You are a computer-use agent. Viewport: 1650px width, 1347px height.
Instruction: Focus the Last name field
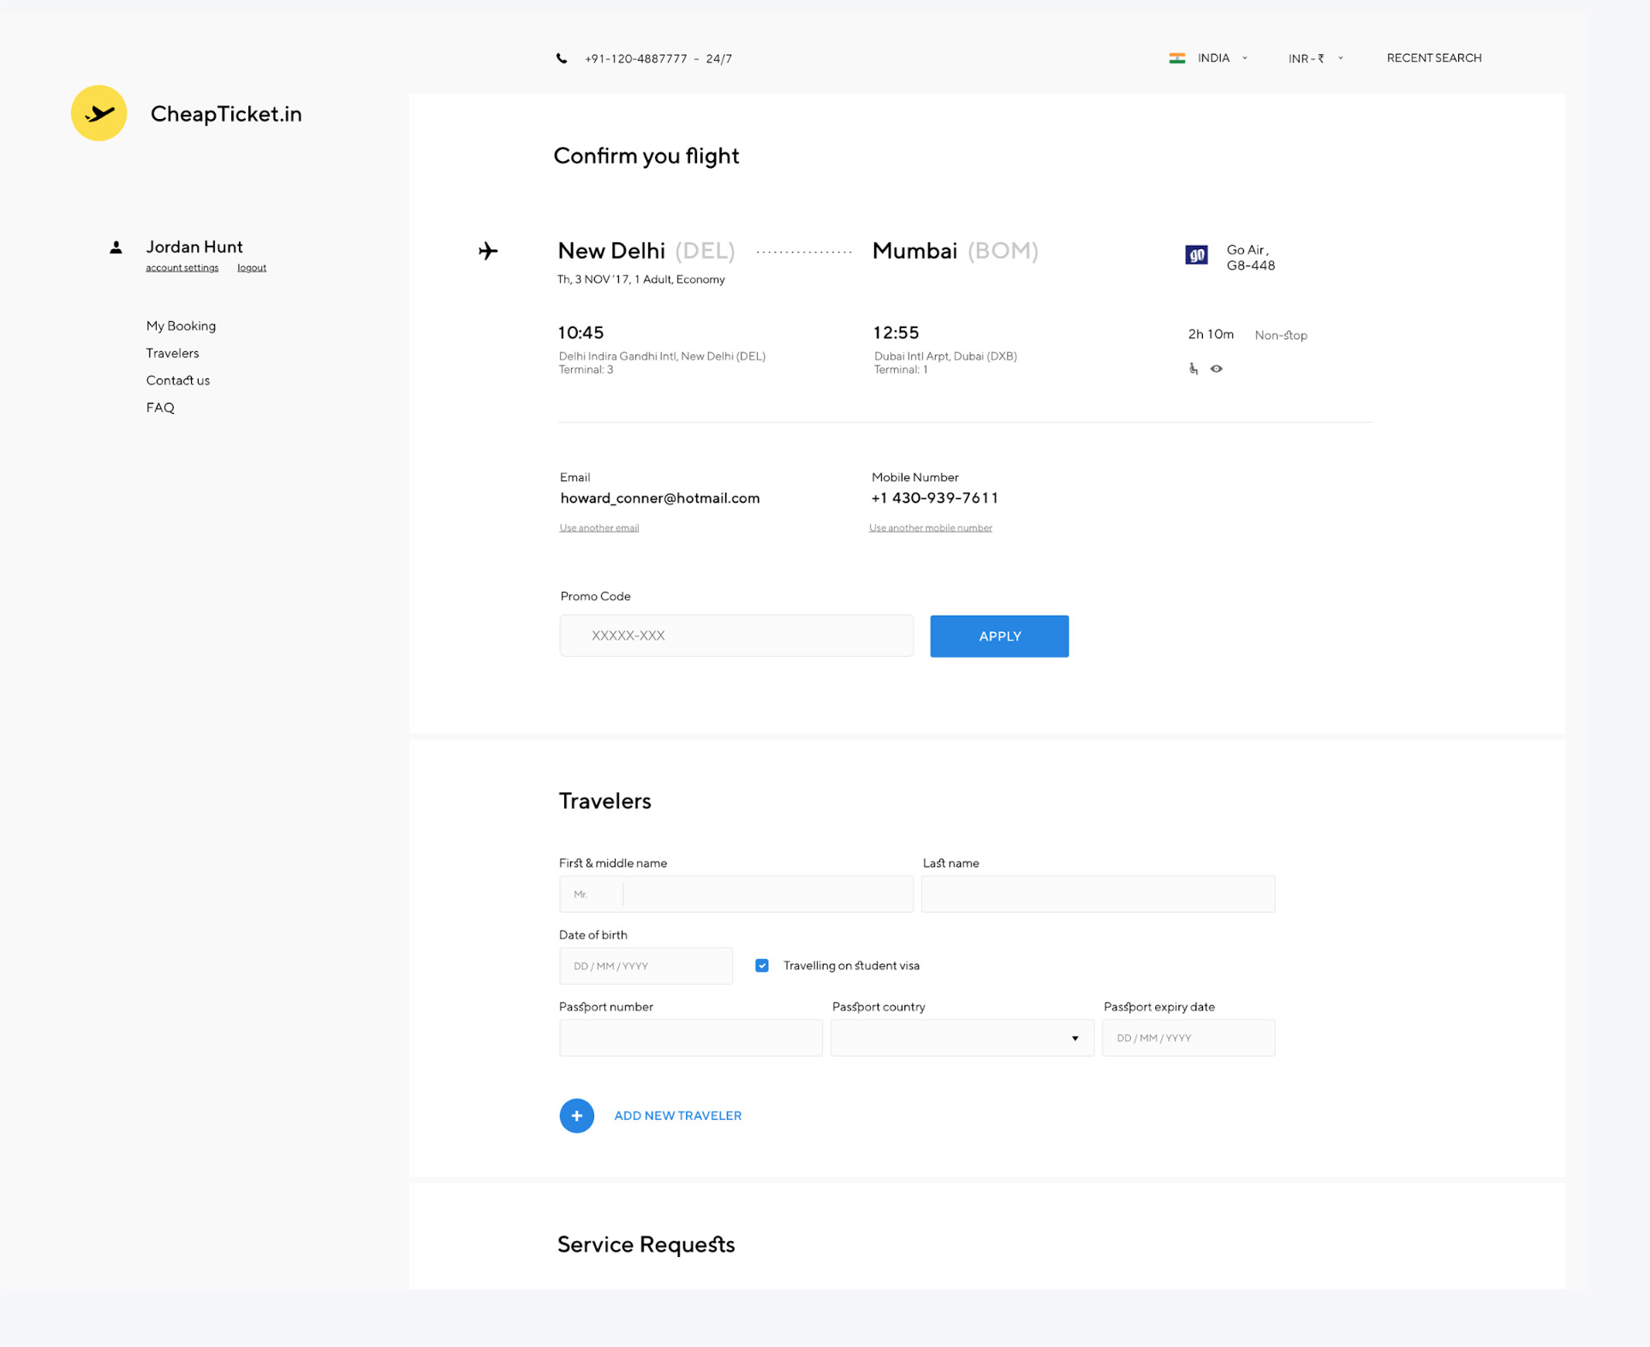click(x=1099, y=894)
